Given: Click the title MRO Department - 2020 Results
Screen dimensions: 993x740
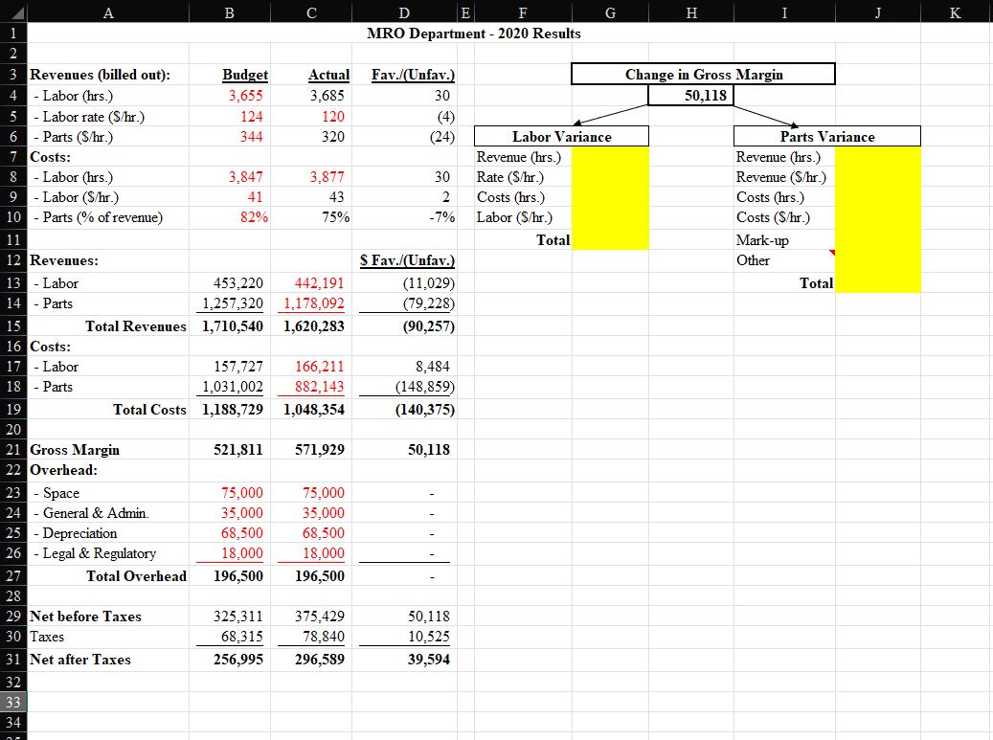Looking at the screenshot, I should (x=474, y=34).
